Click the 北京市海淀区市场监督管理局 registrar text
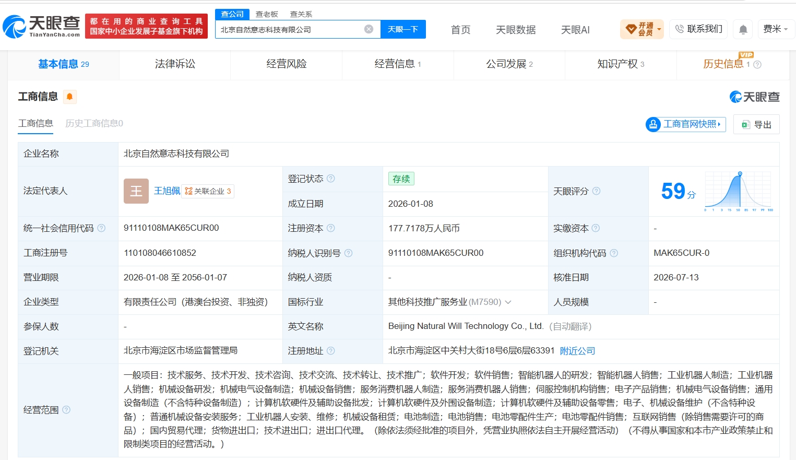Image resolution: width=796 pixels, height=460 pixels. coord(181,351)
